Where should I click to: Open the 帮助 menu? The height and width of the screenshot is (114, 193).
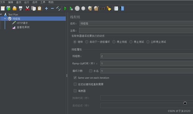coord(51,2)
